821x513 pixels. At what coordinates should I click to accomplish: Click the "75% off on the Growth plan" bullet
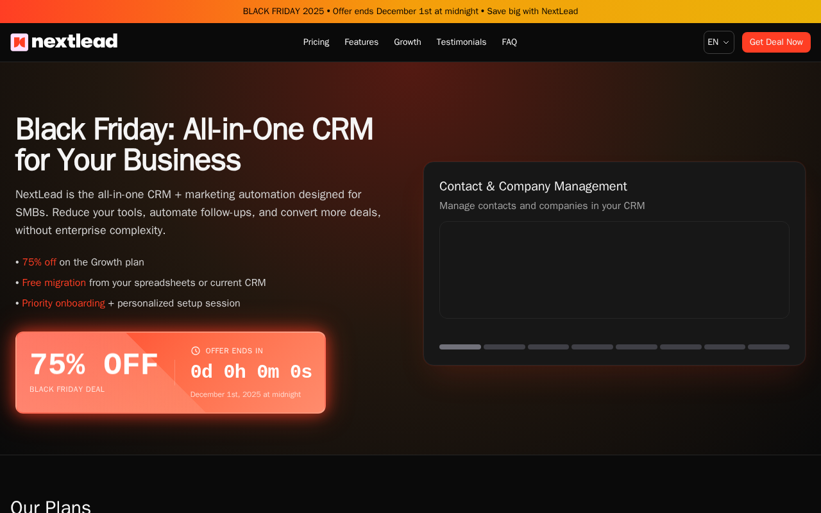80,262
